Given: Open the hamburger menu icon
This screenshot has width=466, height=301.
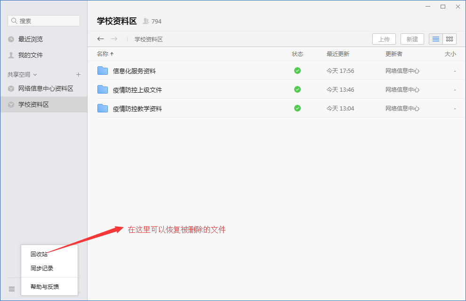Looking at the screenshot, I should pos(12,289).
